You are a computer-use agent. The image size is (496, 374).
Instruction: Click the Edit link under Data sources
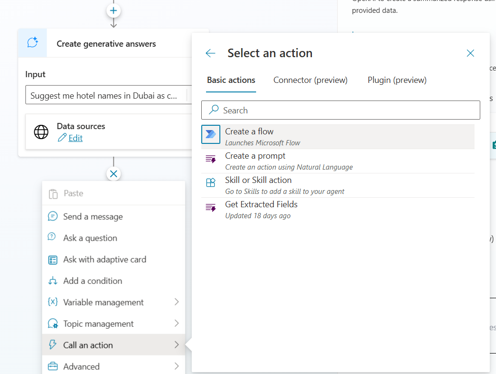(75, 138)
